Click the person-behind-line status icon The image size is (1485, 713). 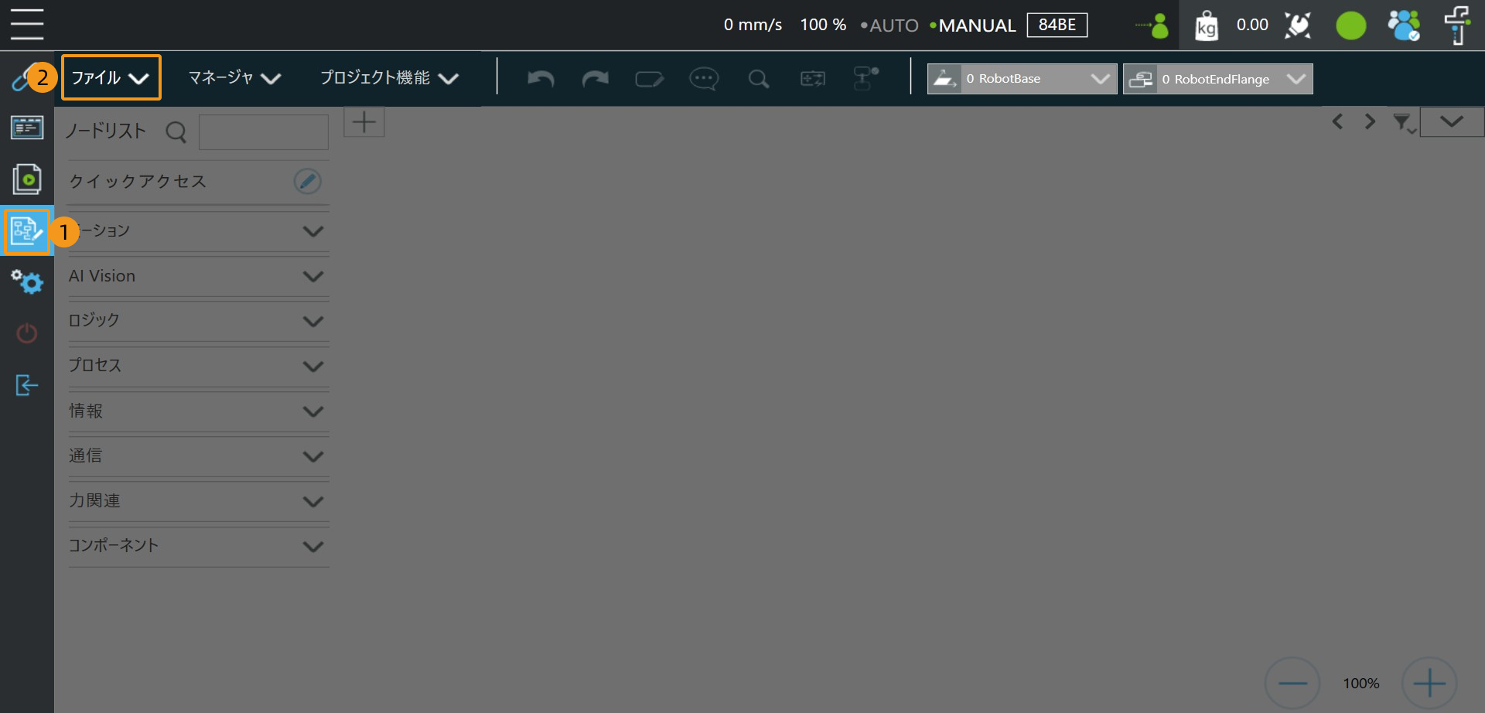coord(1152,26)
